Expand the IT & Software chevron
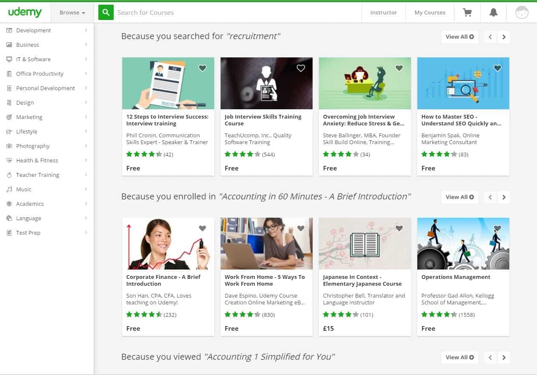The width and height of the screenshot is (537, 375). click(86, 59)
